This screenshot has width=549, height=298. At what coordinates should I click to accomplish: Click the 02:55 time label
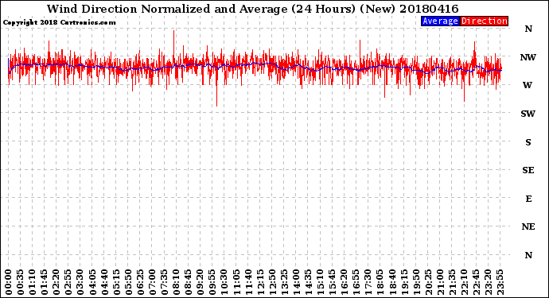(x=68, y=282)
